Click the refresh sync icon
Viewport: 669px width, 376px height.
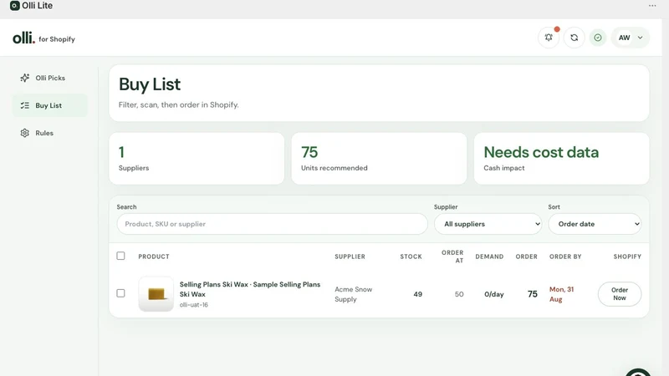pos(575,38)
